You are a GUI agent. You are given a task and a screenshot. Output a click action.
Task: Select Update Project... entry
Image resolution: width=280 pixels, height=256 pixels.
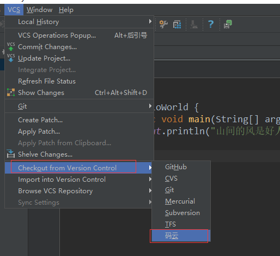pyautogui.click(x=79, y=58)
